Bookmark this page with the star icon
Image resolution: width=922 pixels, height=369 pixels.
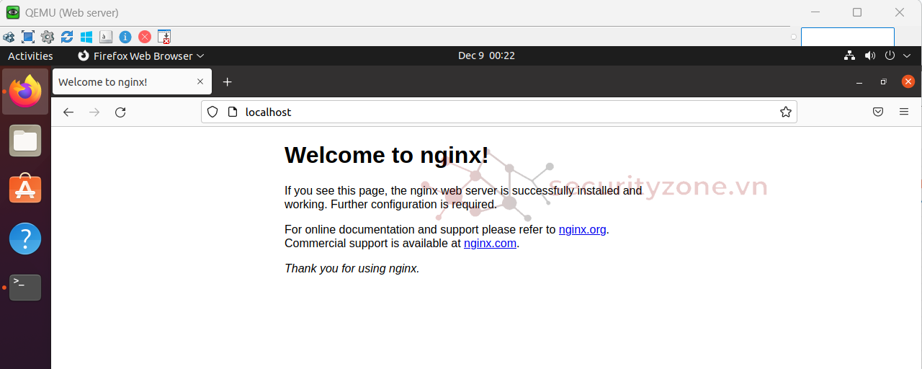[785, 112]
